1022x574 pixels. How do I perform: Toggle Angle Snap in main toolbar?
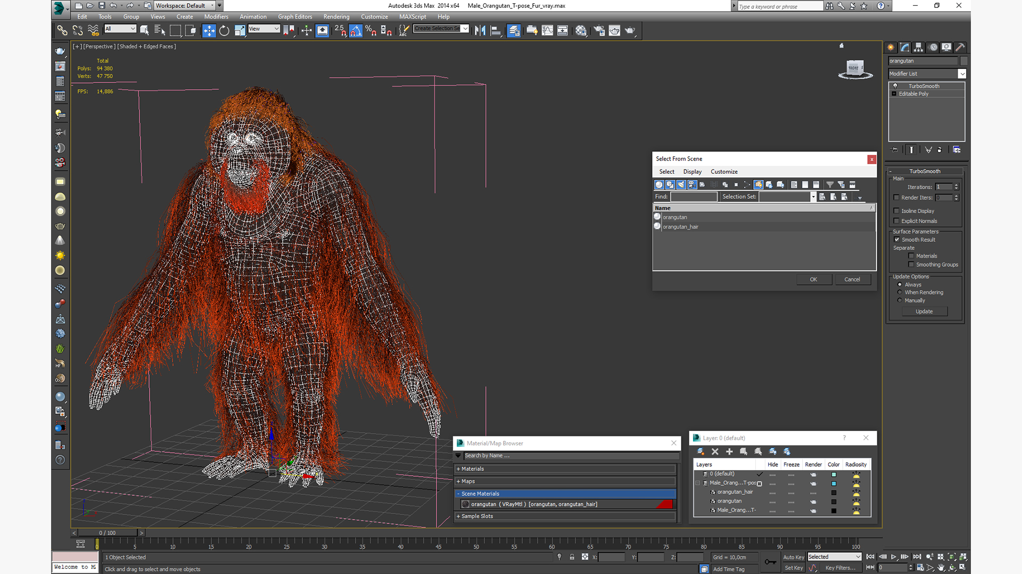356,31
